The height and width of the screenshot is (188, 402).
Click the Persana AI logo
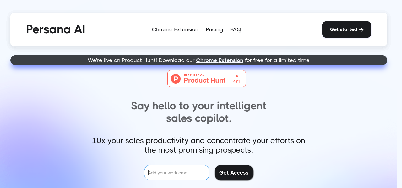tap(56, 29)
